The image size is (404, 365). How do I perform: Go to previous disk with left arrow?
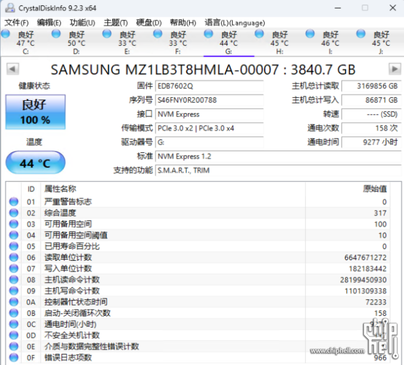coord(12,69)
